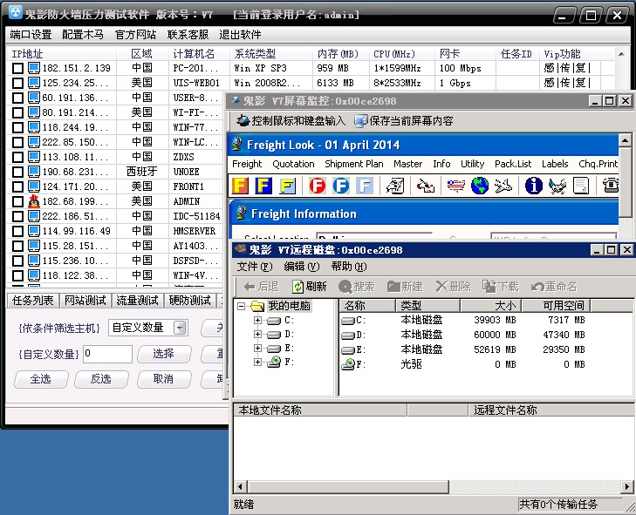The height and width of the screenshot is (515, 636).
Task: Expand the C: drive tree node
Action: (257, 321)
